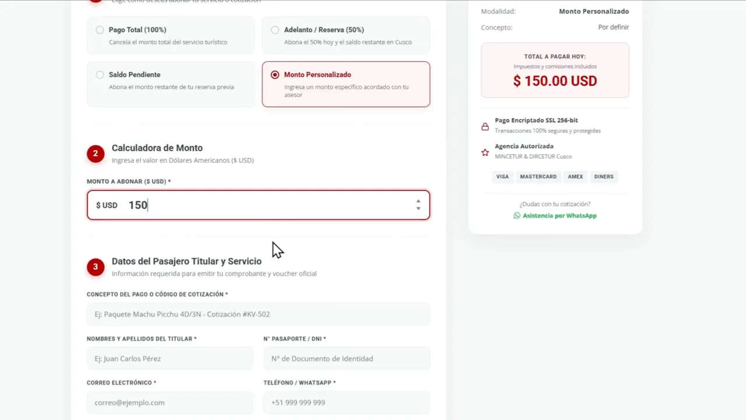Click the AMEX card badge

coord(575,177)
